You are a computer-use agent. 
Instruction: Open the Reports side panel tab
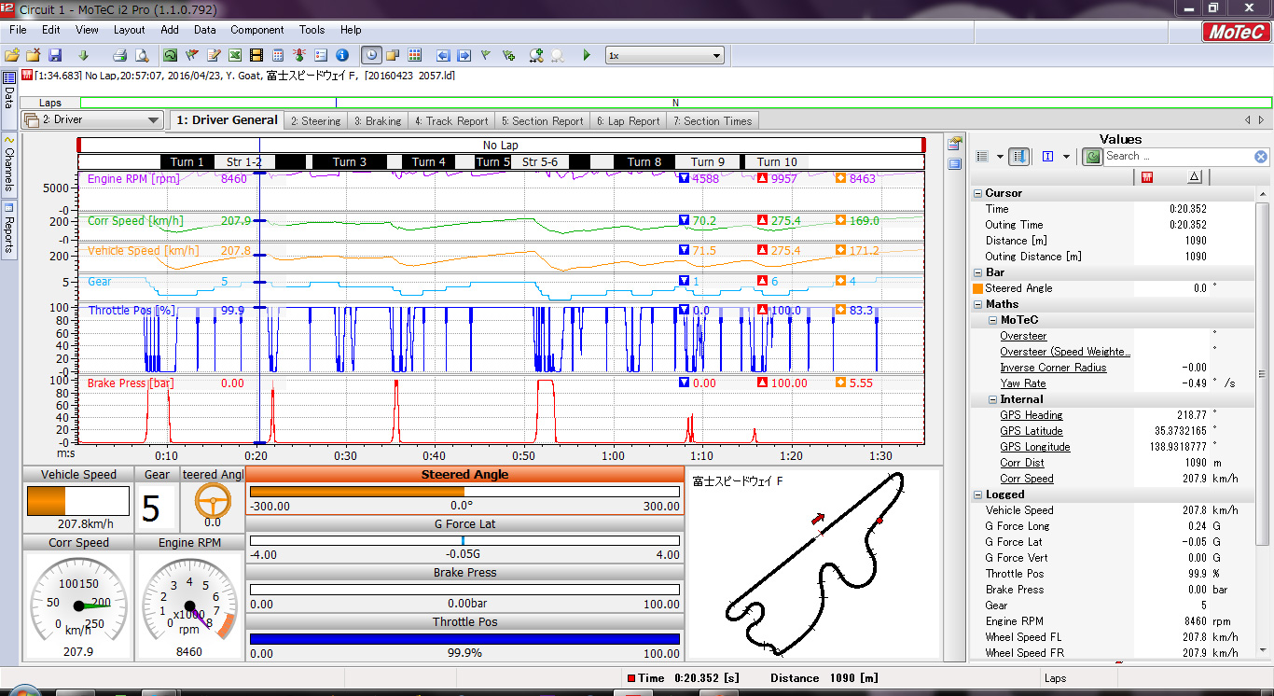[9, 229]
